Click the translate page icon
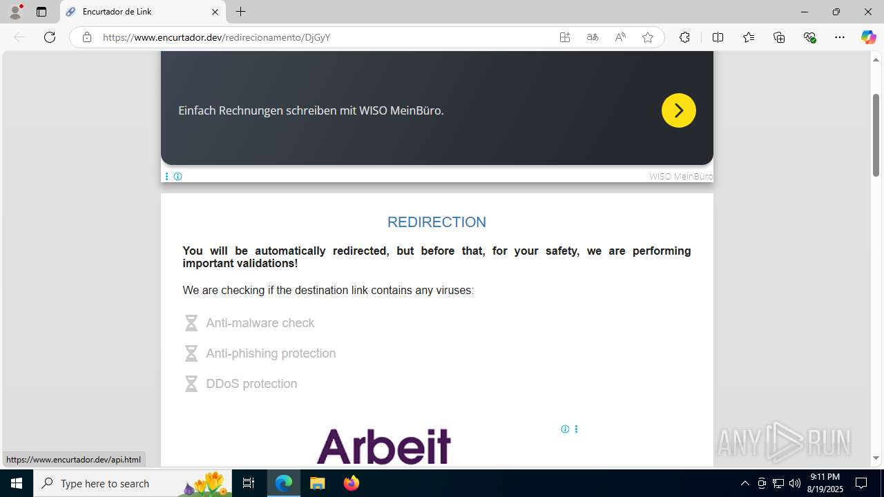The height and width of the screenshot is (497, 884). click(593, 37)
